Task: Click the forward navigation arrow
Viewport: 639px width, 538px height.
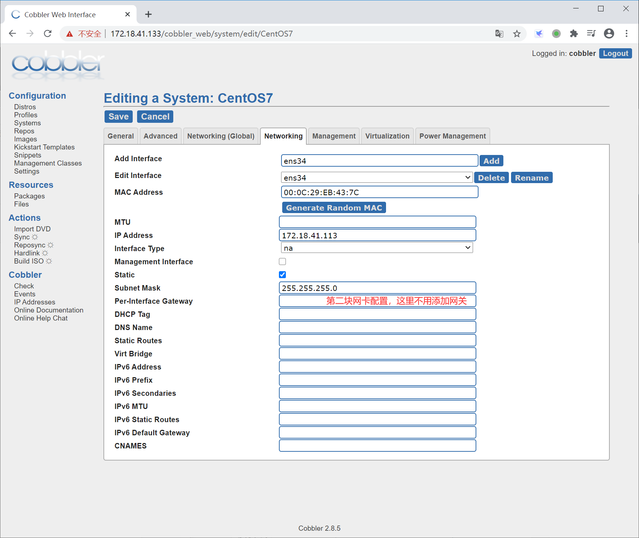Action: [30, 34]
